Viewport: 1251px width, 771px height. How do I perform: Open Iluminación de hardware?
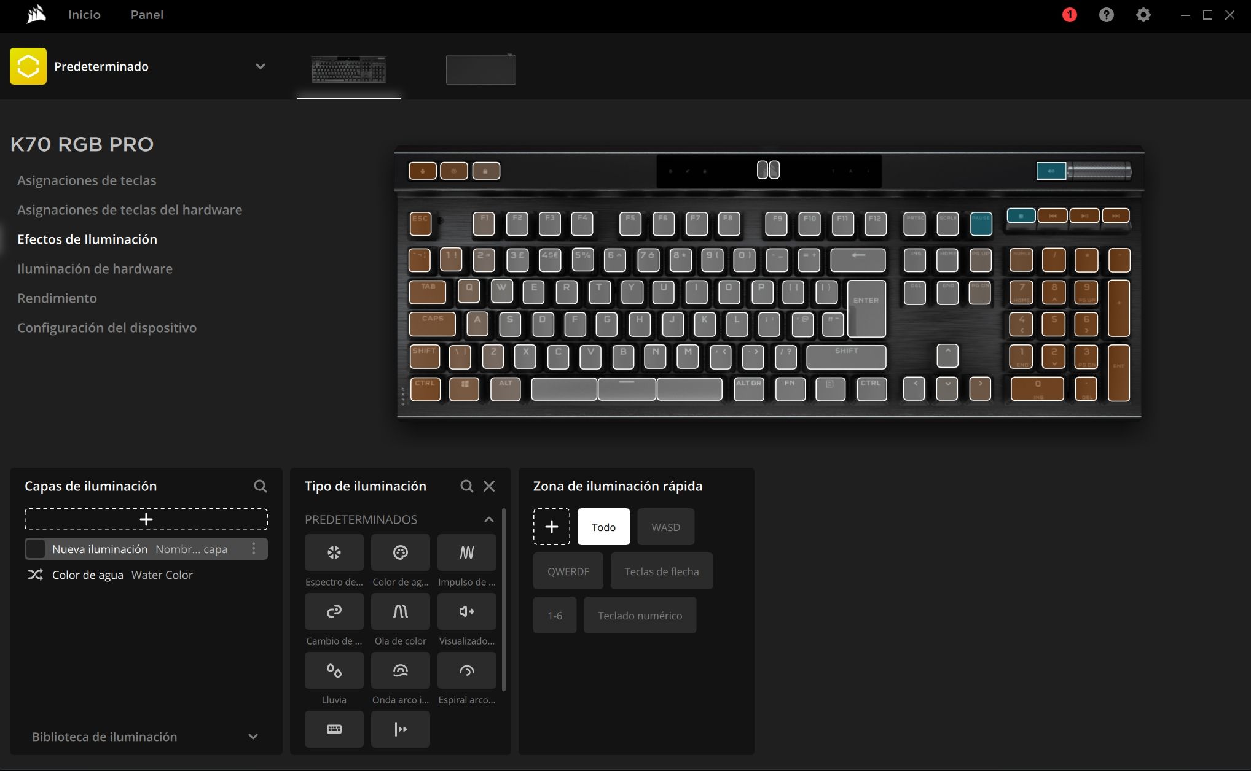[x=95, y=269]
